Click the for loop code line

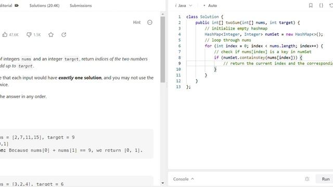point(264,46)
